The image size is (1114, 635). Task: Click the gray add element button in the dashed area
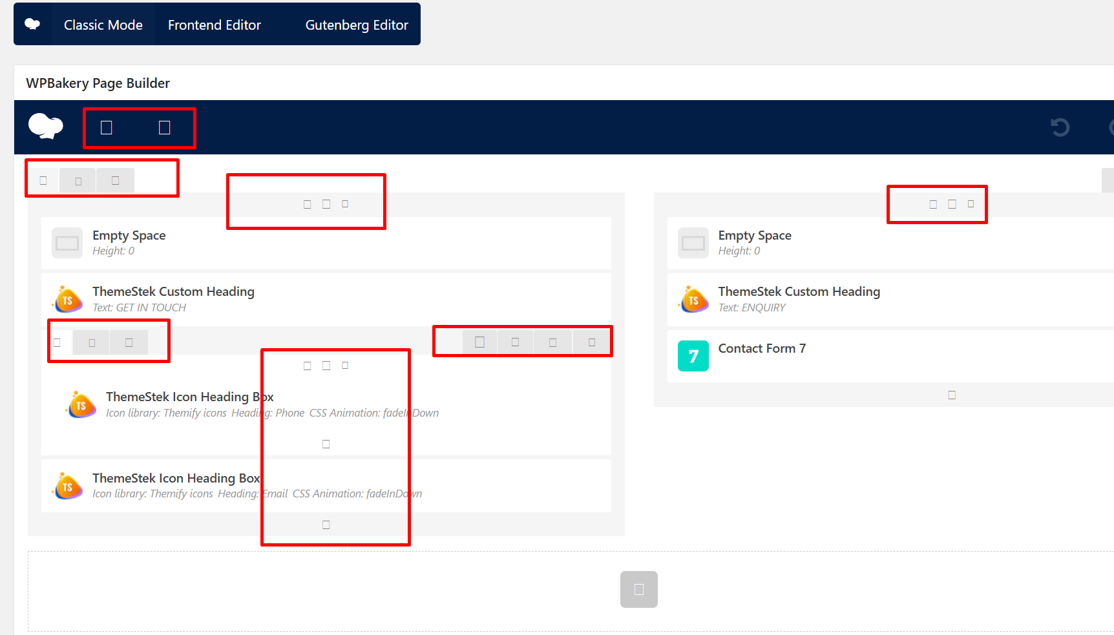tap(639, 589)
